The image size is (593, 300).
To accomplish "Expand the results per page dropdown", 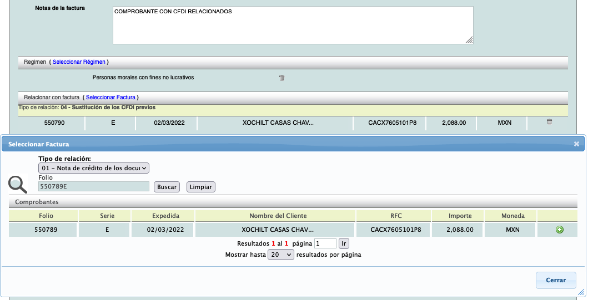I will [280, 255].
